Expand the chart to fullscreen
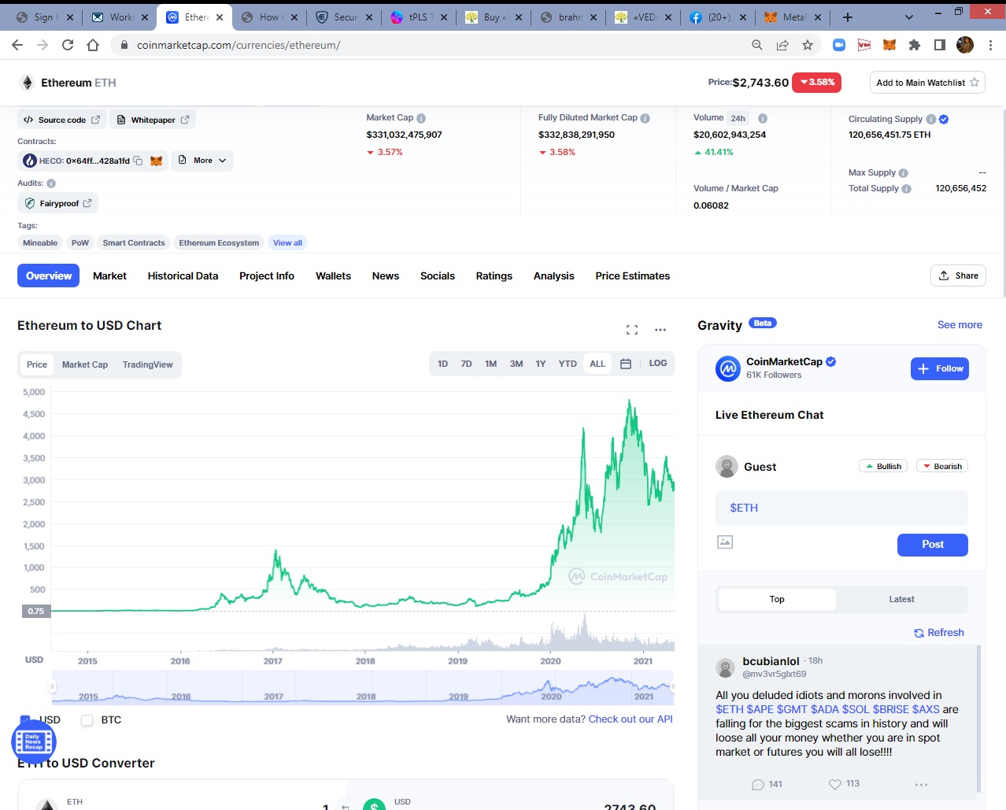Screen dimensions: 1006x810 (x=632, y=330)
